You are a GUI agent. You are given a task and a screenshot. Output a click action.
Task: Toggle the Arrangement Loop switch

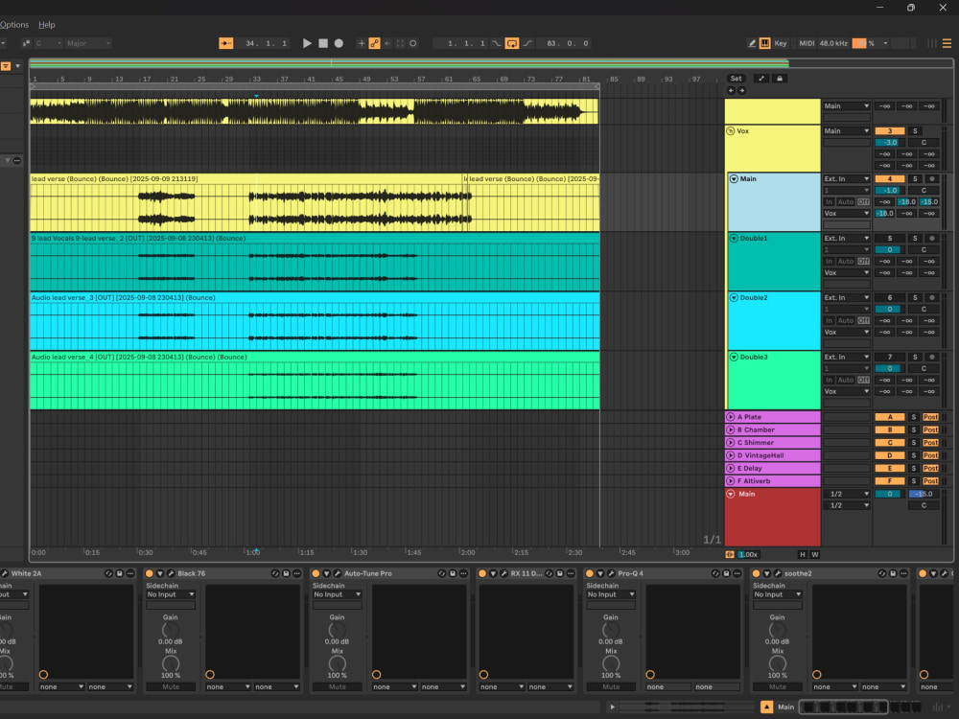[512, 43]
